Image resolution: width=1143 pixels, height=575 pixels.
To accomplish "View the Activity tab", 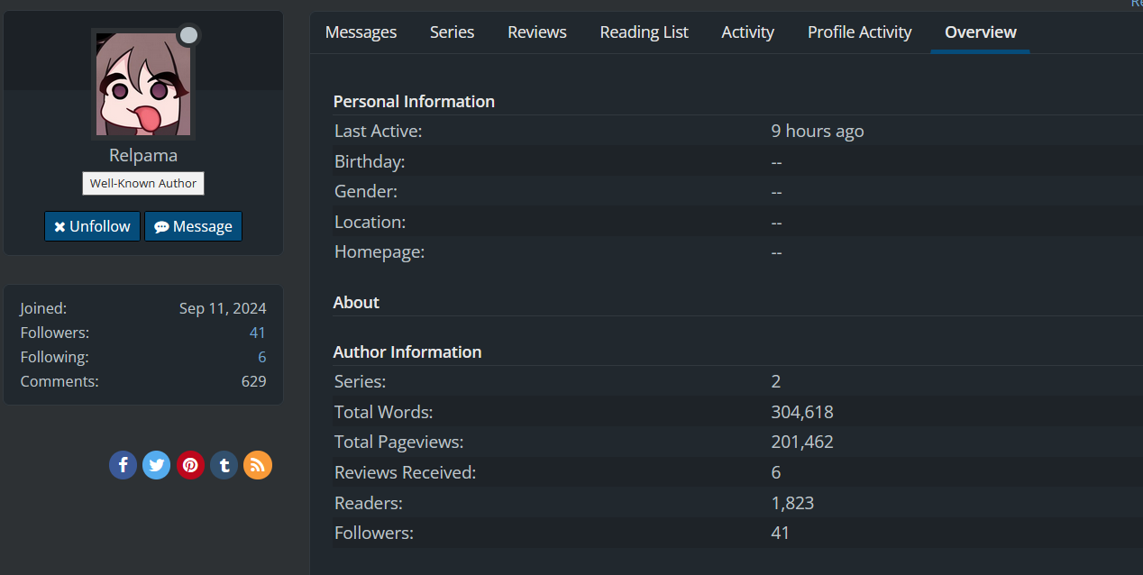I will point(747,32).
